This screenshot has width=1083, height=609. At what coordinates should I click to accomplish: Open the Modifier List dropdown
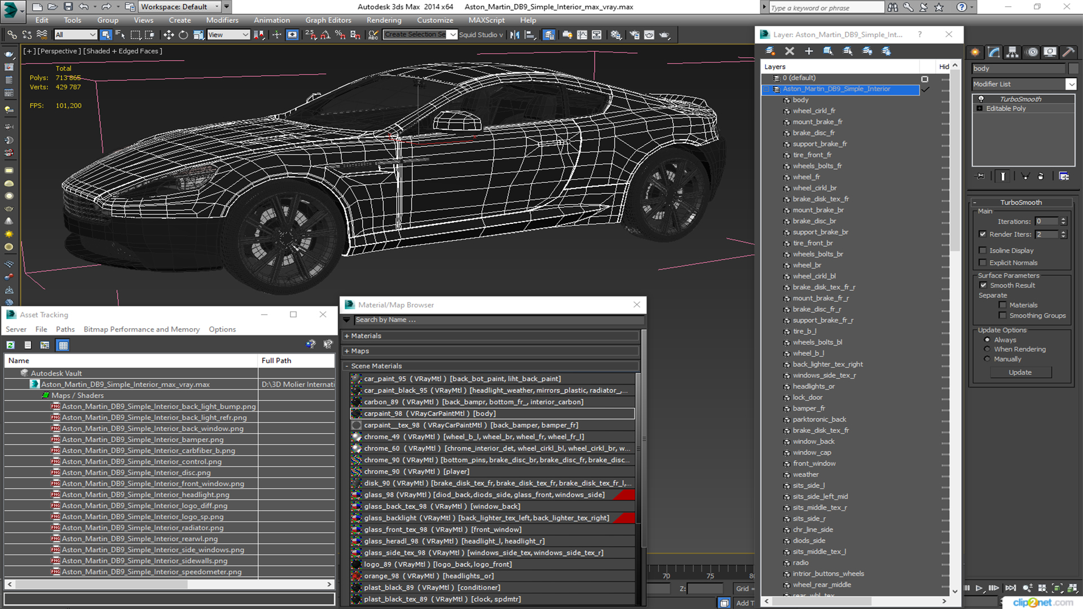point(1071,84)
